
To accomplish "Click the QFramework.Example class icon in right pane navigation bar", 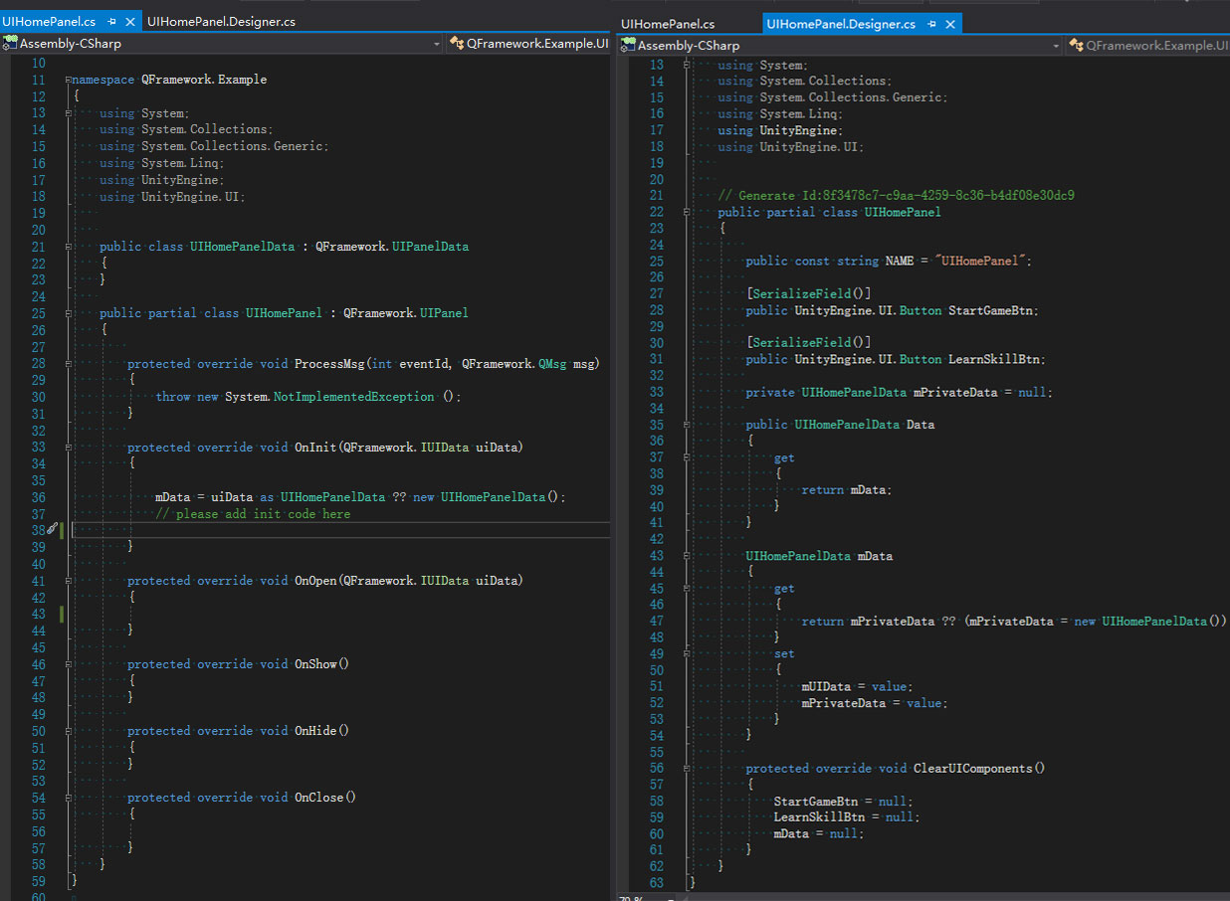I will coord(1075,46).
